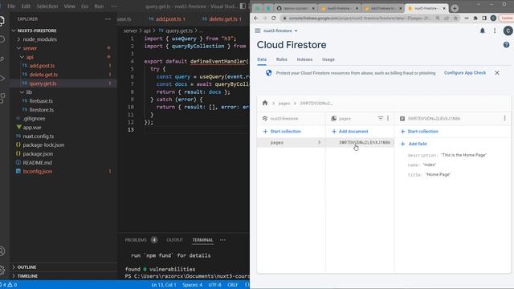The image size is (514, 289).
Task: Toggle the VS Code layout panel icon
Action: (243, 6)
